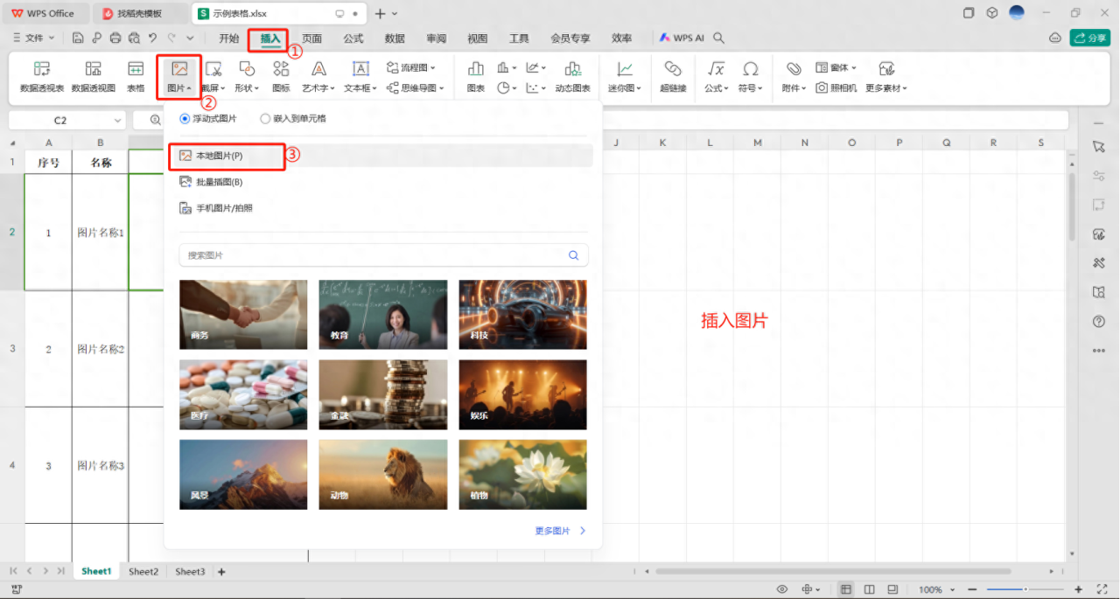Click the print preview icon
The height and width of the screenshot is (599, 1120).
[134, 38]
